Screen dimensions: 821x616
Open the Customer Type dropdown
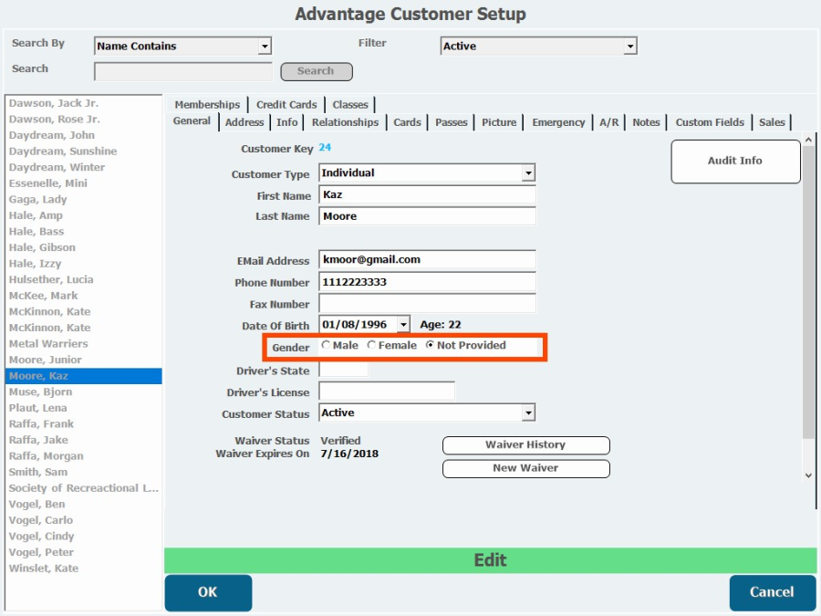point(528,173)
